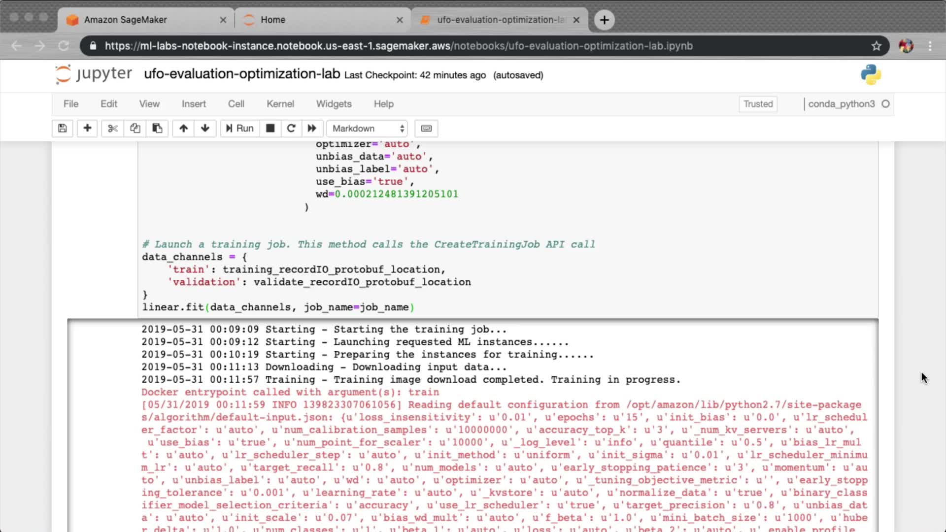The height and width of the screenshot is (532, 946).
Task: Open the Widgets menu
Action: (x=334, y=104)
